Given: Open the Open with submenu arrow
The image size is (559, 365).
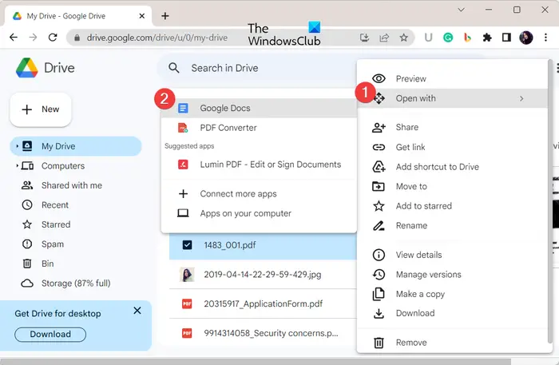Looking at the screenshot, I should (521, 99).
